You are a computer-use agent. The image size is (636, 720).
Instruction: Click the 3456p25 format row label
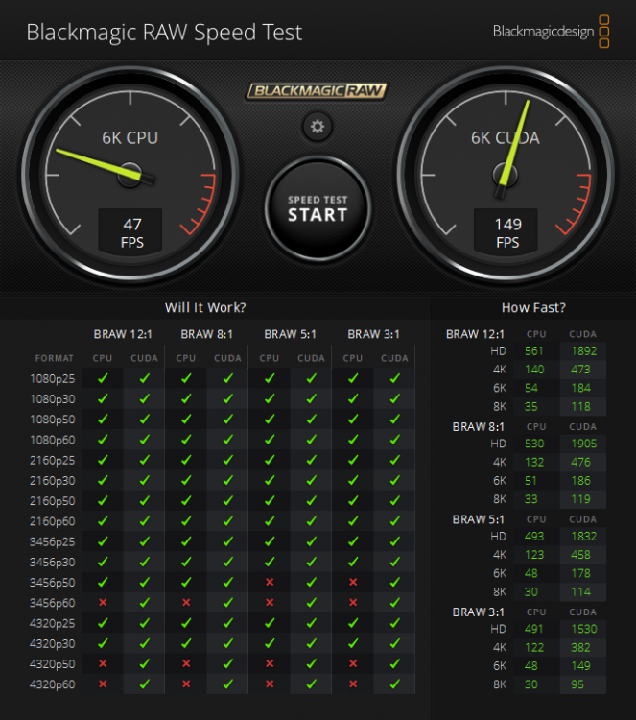(53, 541)
